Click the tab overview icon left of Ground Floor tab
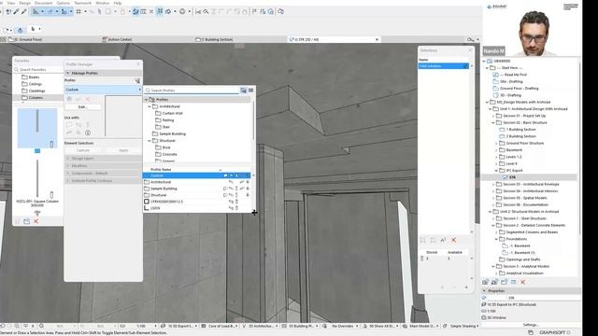The height and width of the screenshot is (336, 598). pos(4,39)
